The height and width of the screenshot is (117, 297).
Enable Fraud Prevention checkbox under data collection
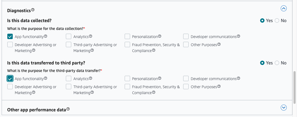pyautogui.click(x=127, y=45)
